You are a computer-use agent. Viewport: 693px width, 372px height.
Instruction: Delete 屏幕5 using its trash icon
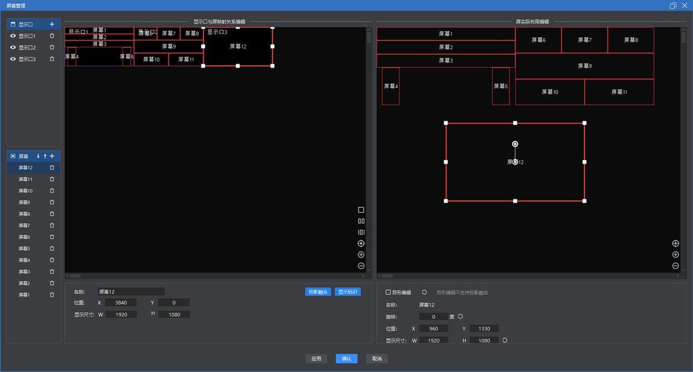pyautogui.click(x=52, y=248)
